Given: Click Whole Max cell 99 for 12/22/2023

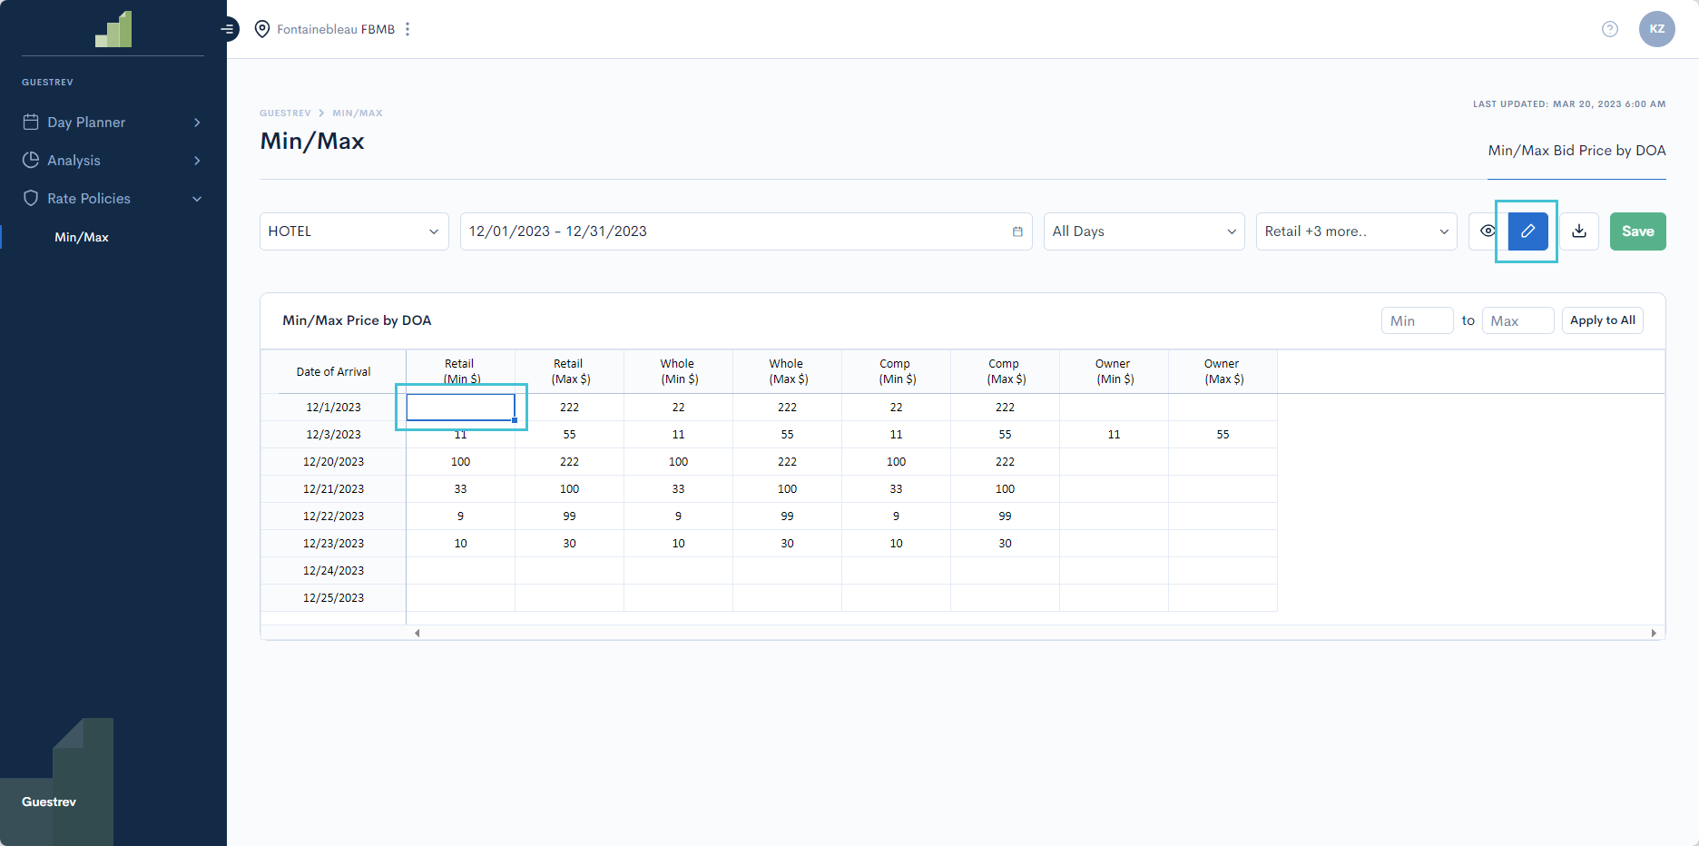Looking at the screenshot, I should 787,516.
